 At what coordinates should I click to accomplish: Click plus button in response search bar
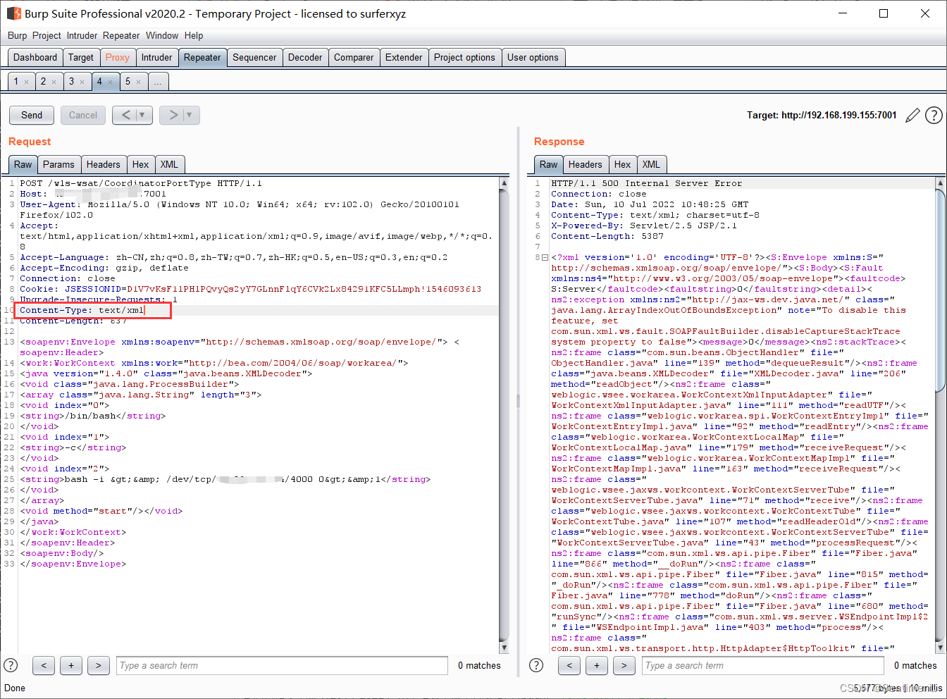point(597,665)
